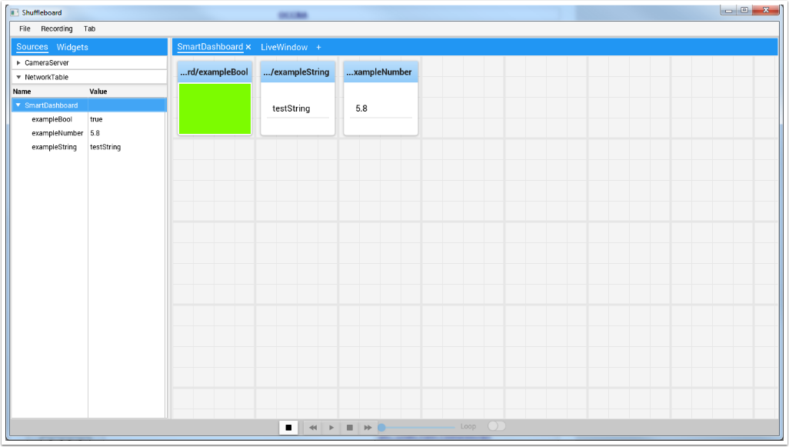Click the play icon in the playback bar
The width and height of the screenshot is (789, 447).
331,427
